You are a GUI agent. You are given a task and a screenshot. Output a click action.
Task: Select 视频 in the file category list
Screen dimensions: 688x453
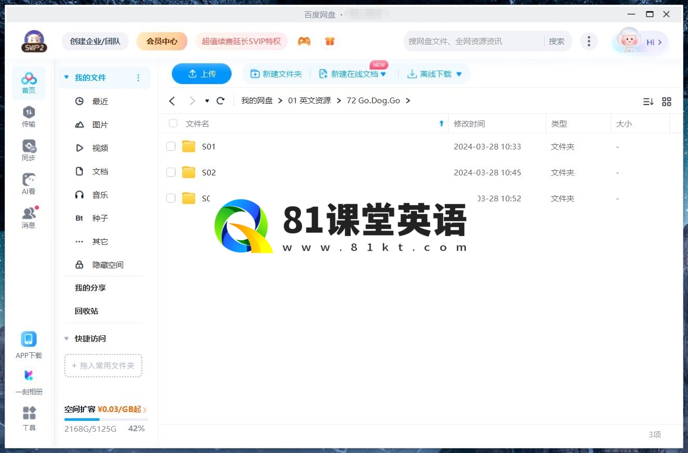(100, 148)
